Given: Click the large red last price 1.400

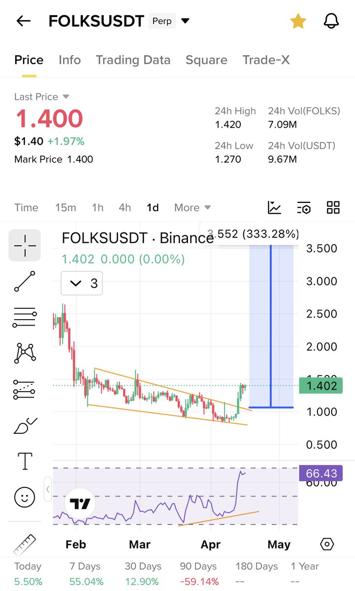Looking at the screenshot, I should [49, 118].
